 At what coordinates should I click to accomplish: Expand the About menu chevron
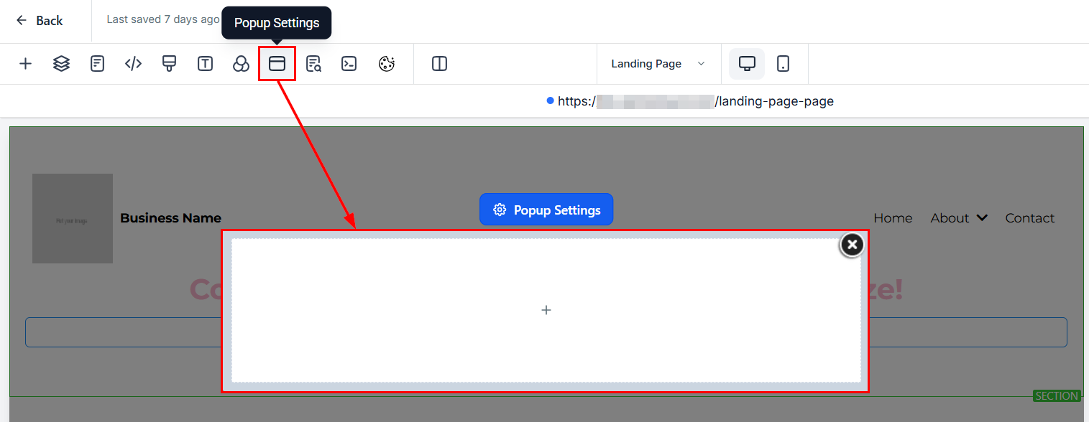tap(982, 218)
